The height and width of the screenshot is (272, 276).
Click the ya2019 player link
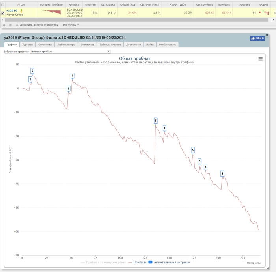pyautogui.click(x=11, y=11)
